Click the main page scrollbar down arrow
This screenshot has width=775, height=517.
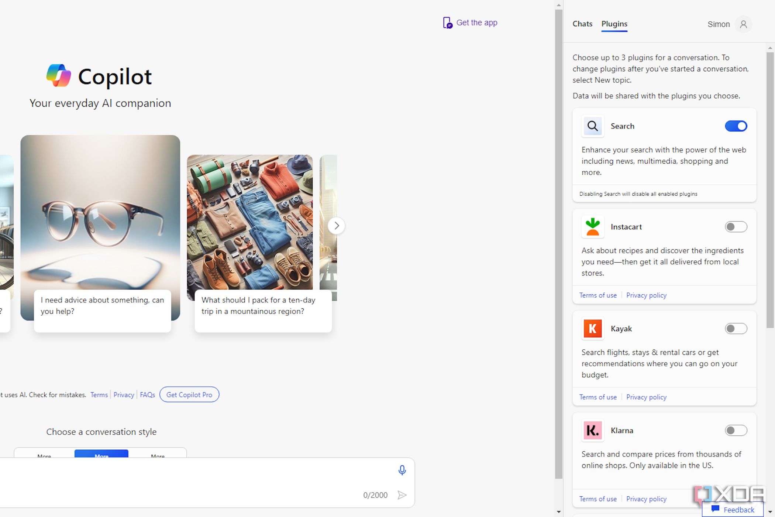pyautogui.click(x=558, y=512)
